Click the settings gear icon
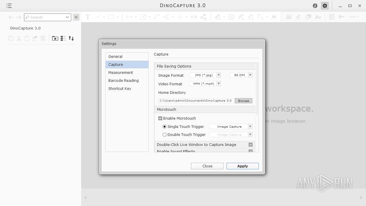Image resolution: width=366 pixels, height=206 pixels. [x=325, y=6]
